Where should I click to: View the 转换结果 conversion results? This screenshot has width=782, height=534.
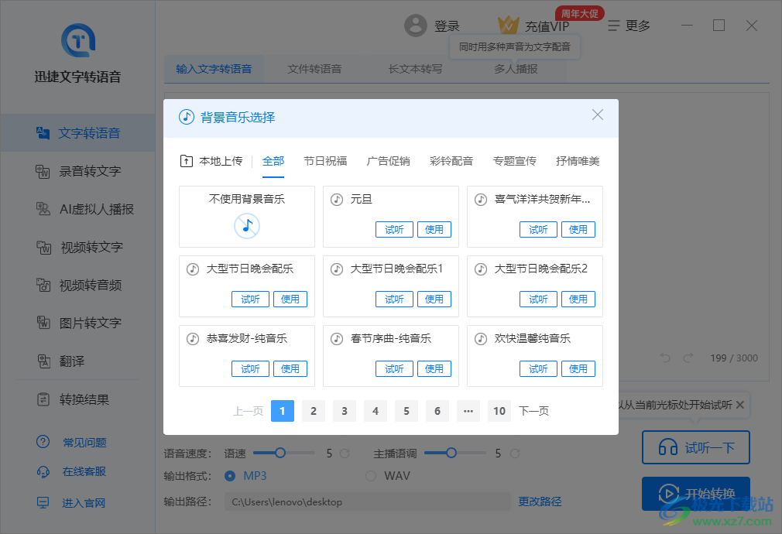pyautogui.click(x=77, y=399)
